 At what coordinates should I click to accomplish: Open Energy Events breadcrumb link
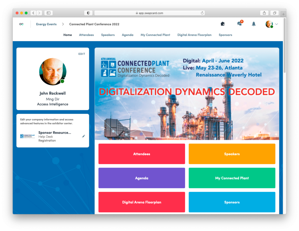46,24
